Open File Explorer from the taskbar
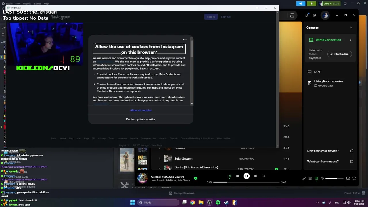 tap(201, 202)
